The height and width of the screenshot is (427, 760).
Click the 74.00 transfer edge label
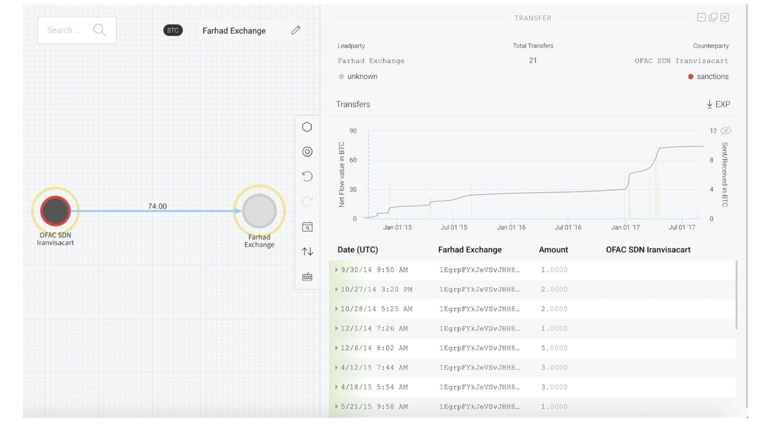(x=157, y=206)
